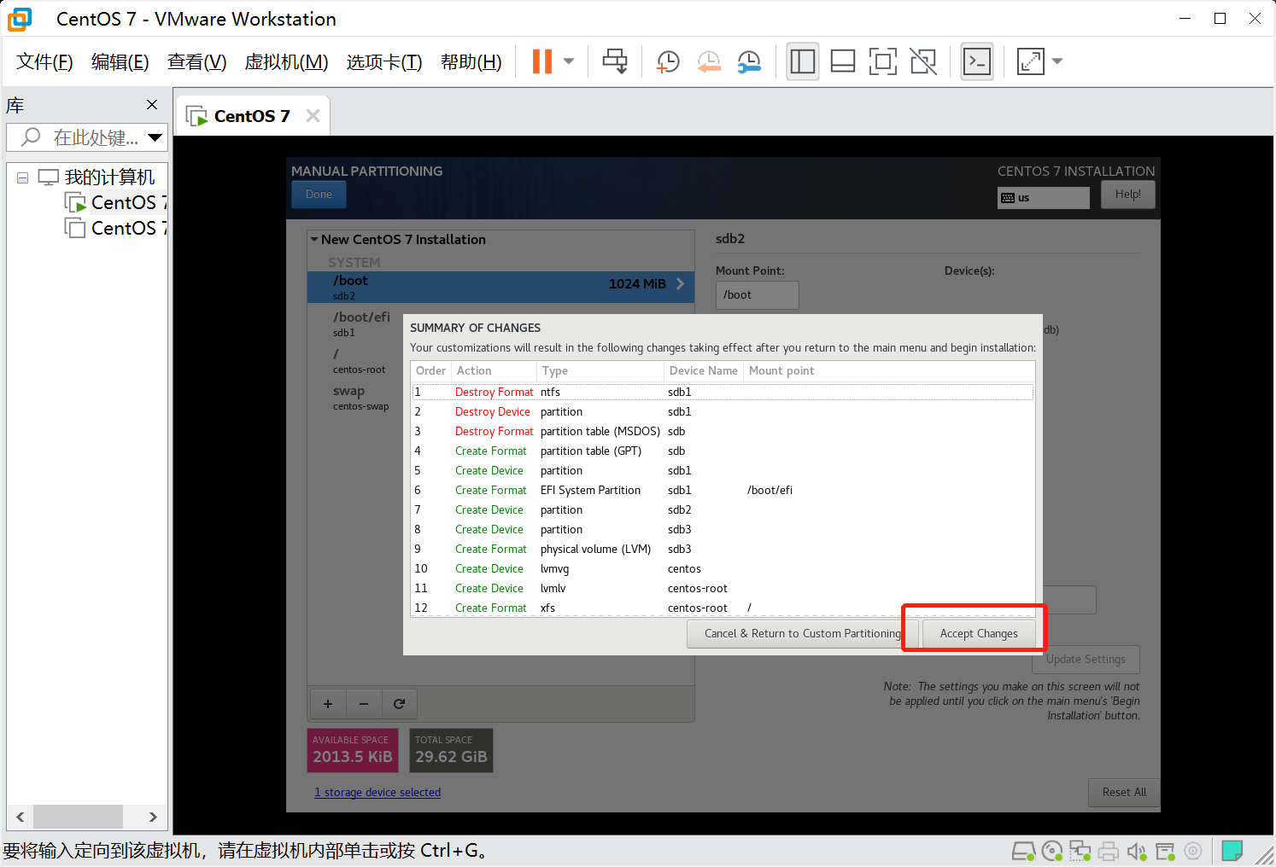Collapse New CentOS 7 Installation section
The width and height of the screenshot is (1276, 867).
pos(314,240)
